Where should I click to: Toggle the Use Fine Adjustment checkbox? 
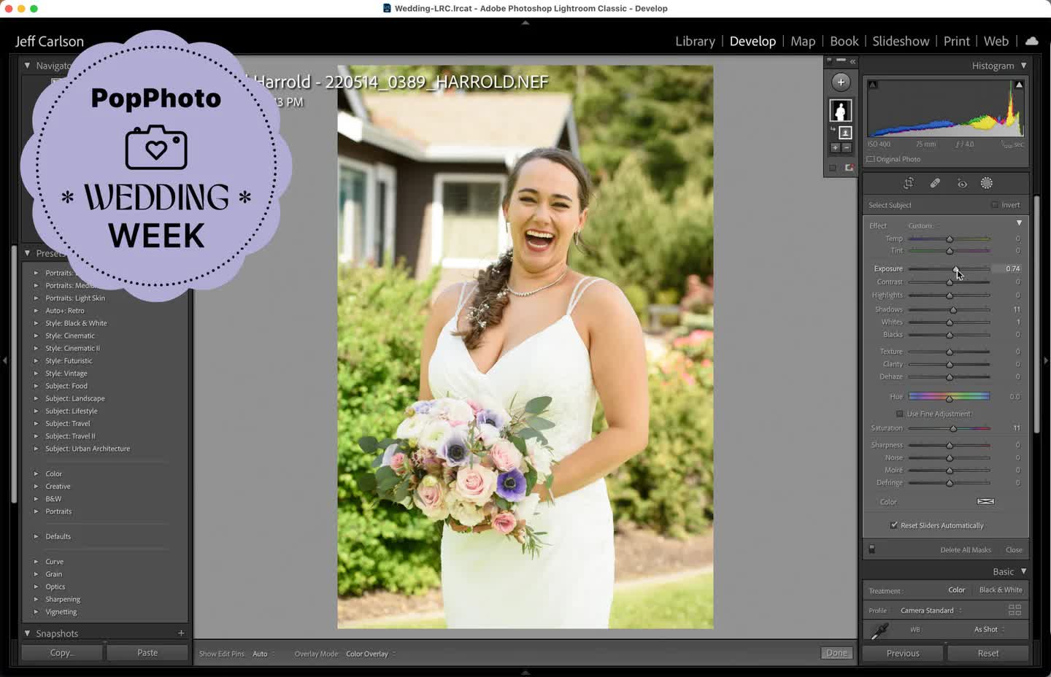(x=900, y=414)
